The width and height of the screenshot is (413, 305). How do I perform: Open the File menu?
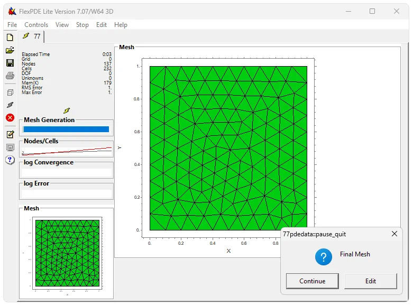[x=12, y=25]
